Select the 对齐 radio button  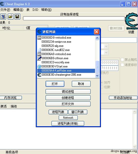point(102,82)
